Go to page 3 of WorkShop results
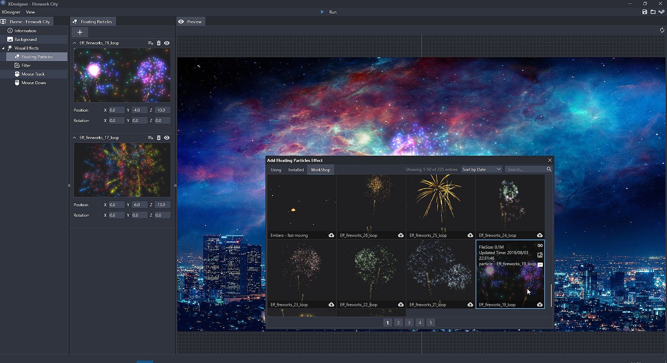 [x=409, y=322]
